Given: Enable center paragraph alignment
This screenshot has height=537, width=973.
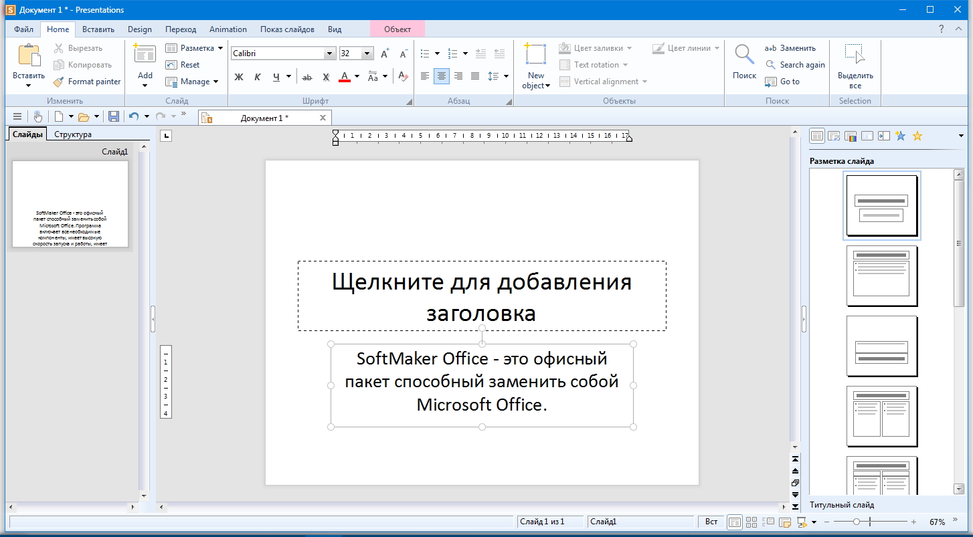Looking at the screenshot, I should tap(442, 76).
